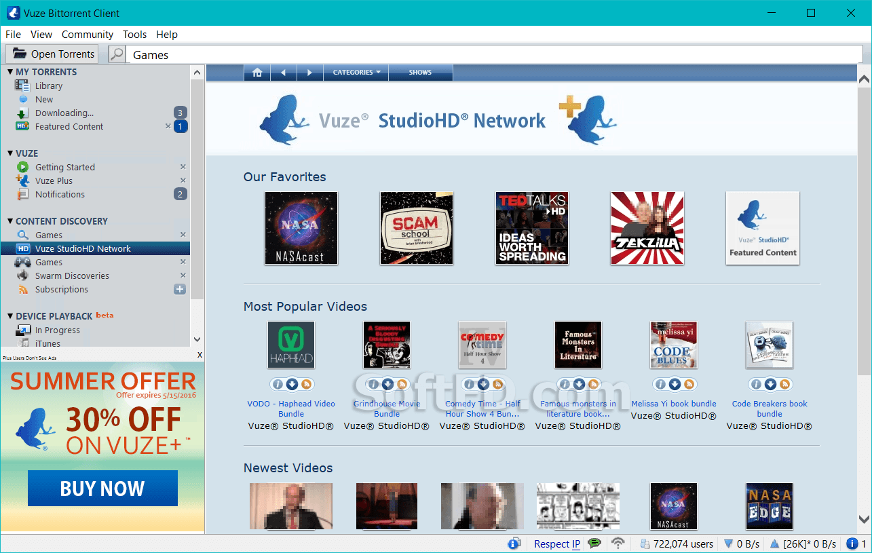Click sidebar scrollbar up arrow
This screenshot has width=872, height=553.
coord(197,72)
